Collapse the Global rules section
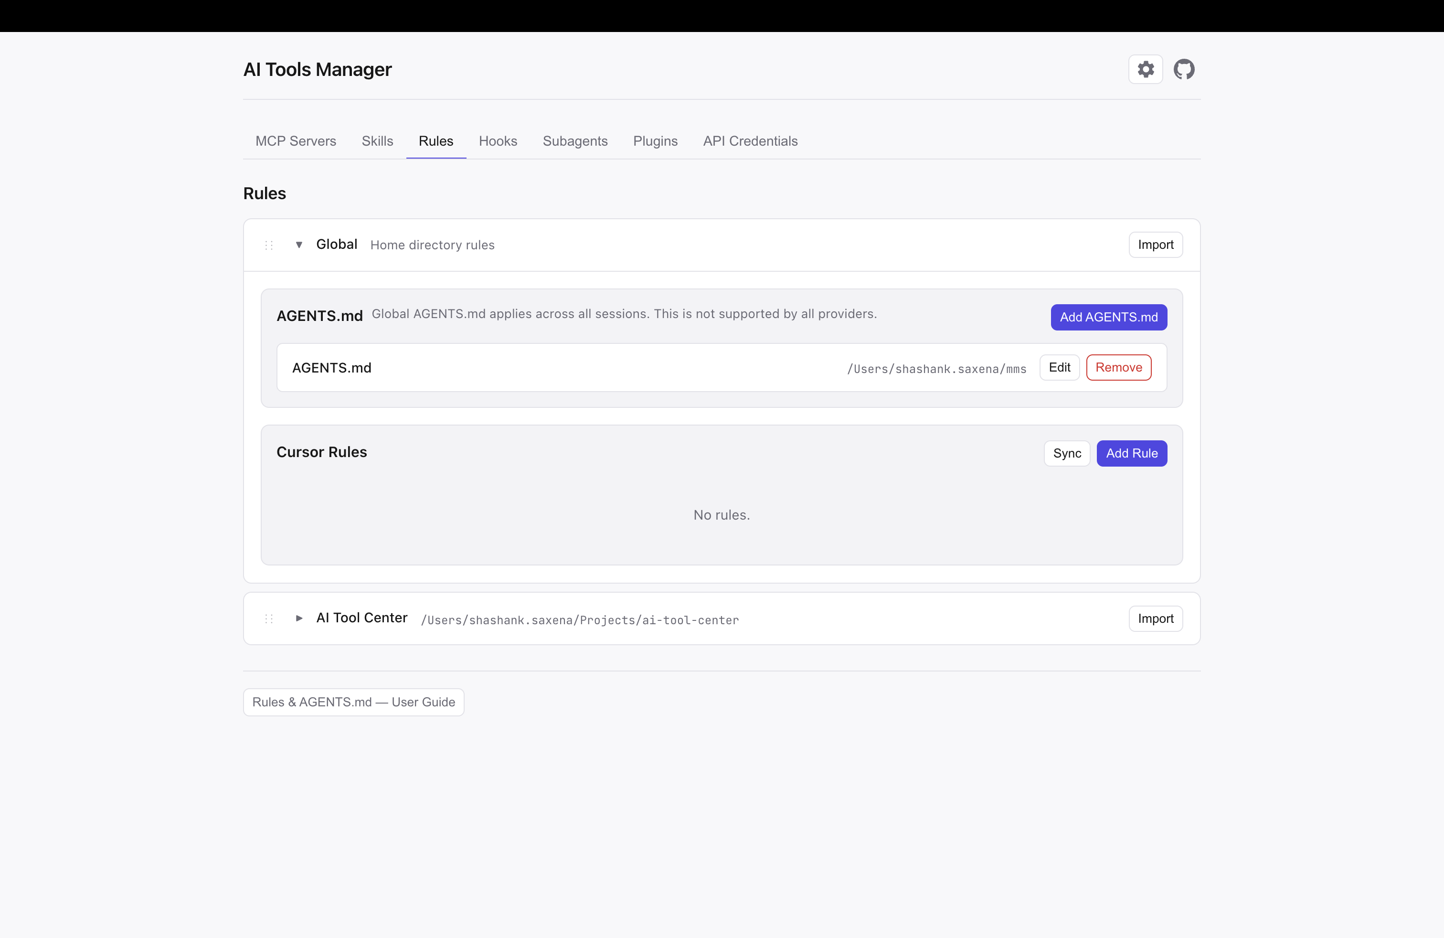Viewport: 1444px width, 938px height. click(x=298, y=245)
